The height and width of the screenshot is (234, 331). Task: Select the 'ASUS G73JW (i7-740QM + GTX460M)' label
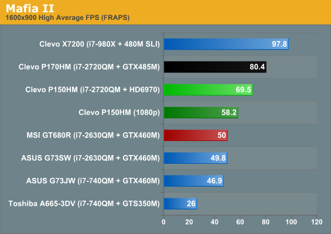tap(93, 181)
